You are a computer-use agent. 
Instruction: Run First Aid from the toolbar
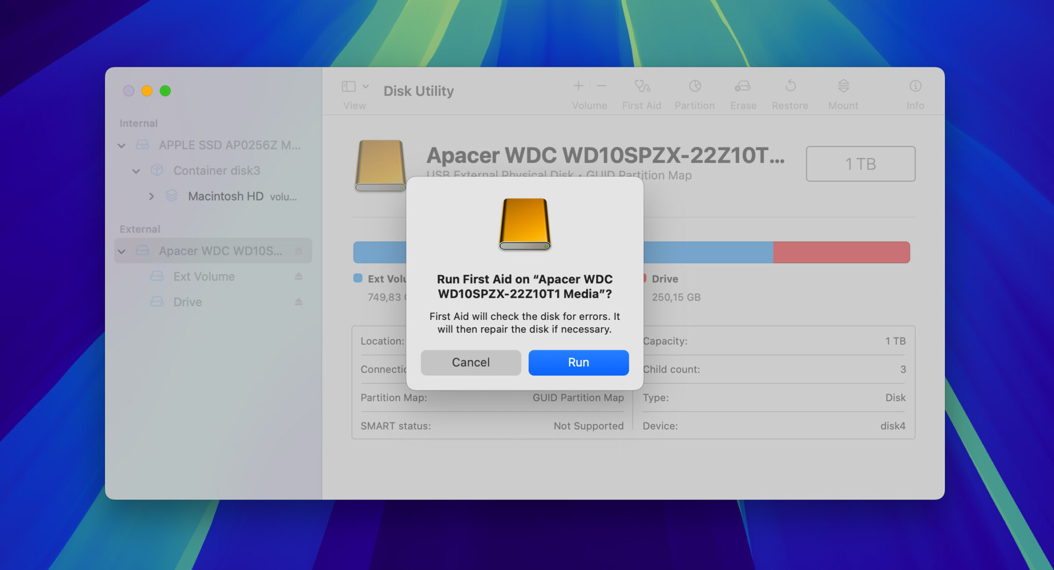[x=641, y=93]
